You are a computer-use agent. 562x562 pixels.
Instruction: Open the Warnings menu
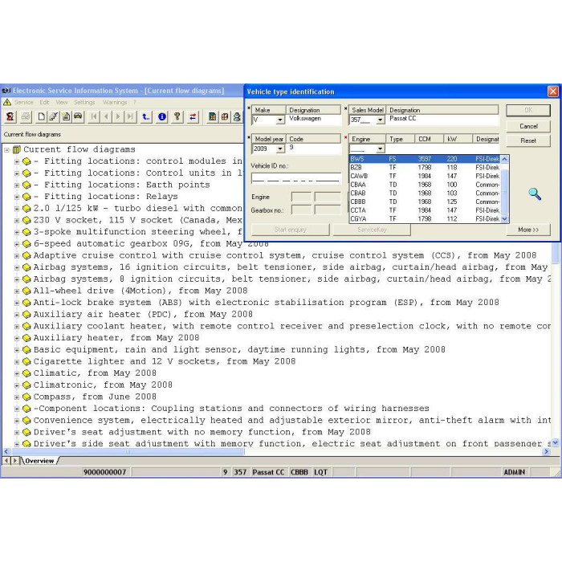(x=115, y=103)
